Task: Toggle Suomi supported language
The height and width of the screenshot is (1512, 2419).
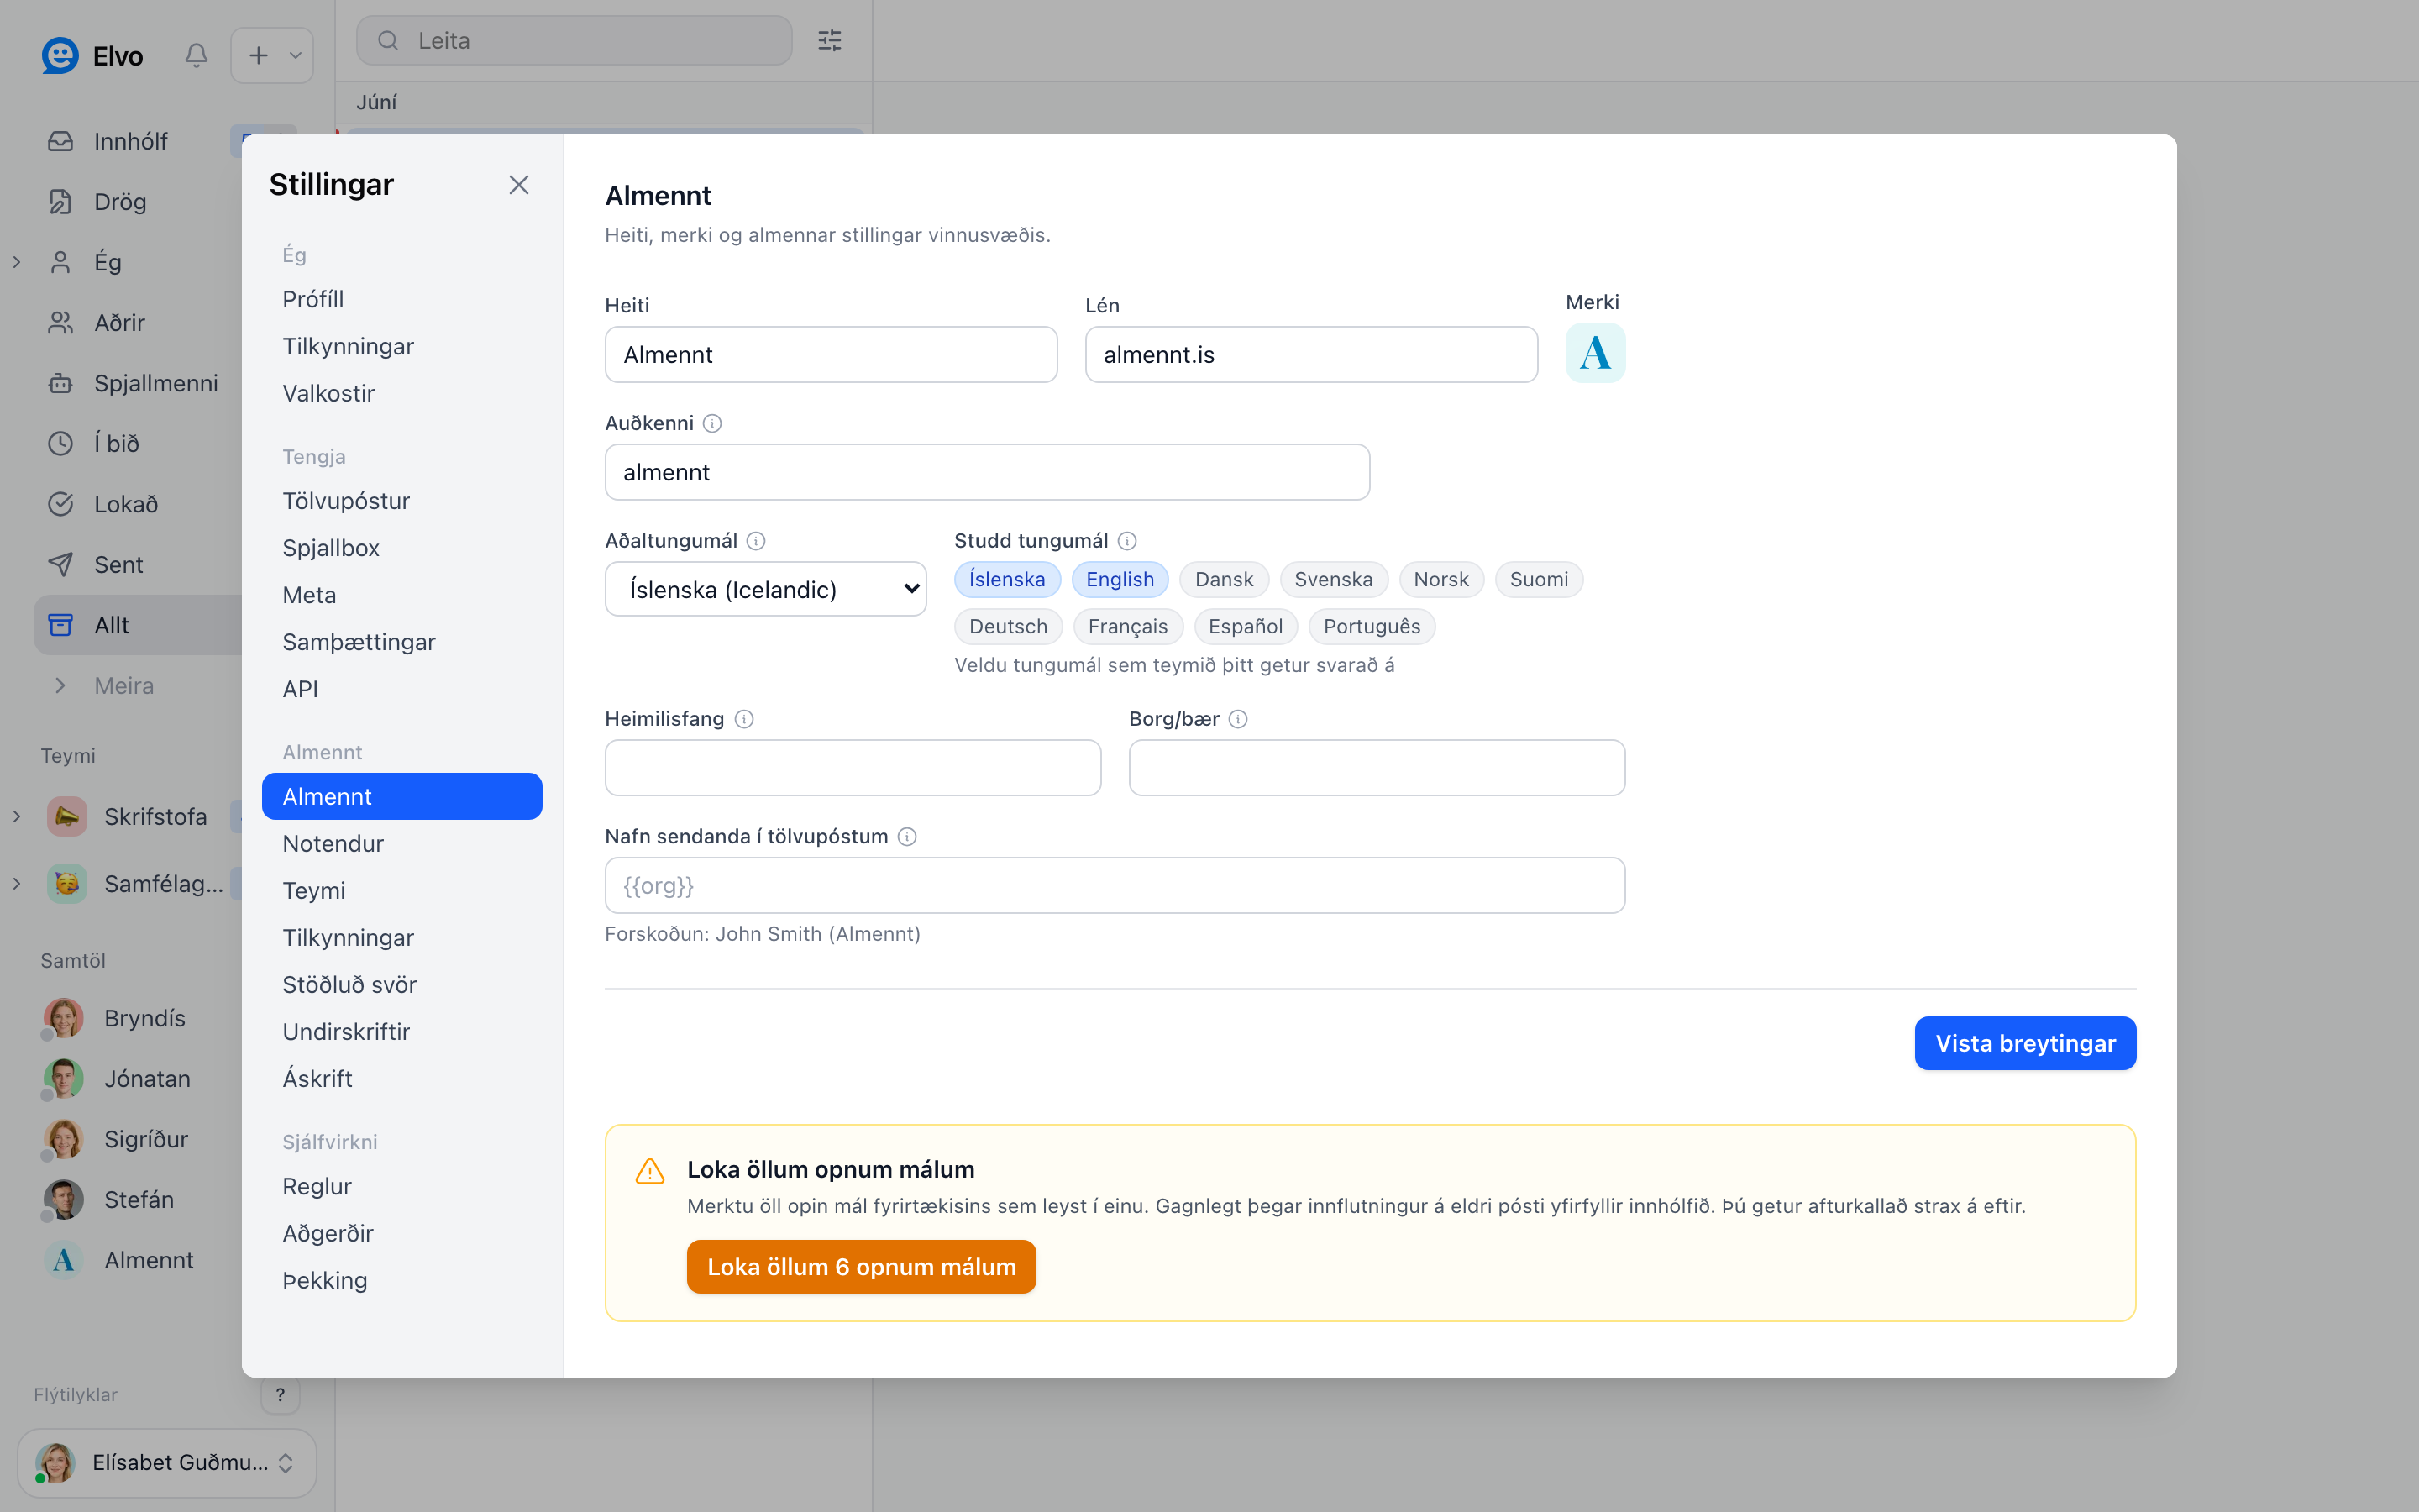Action: [1539, 579]
